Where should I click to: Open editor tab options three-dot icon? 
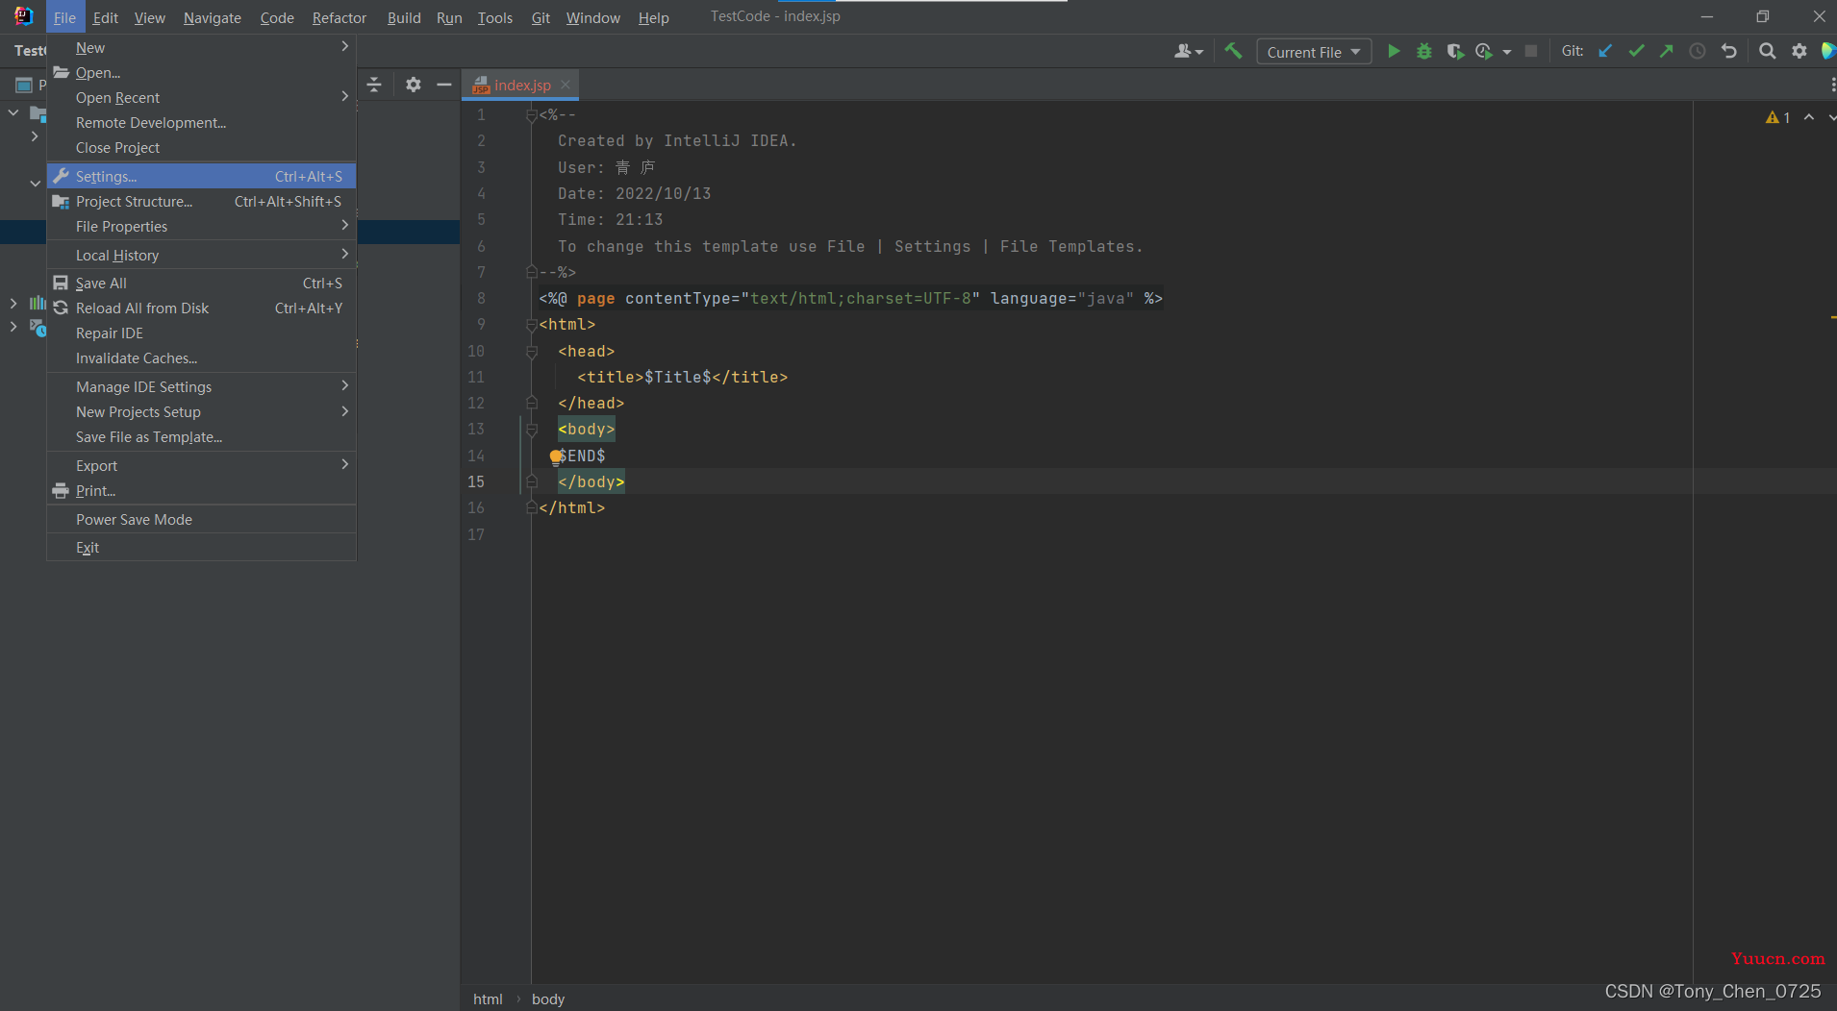[1833, 85]
